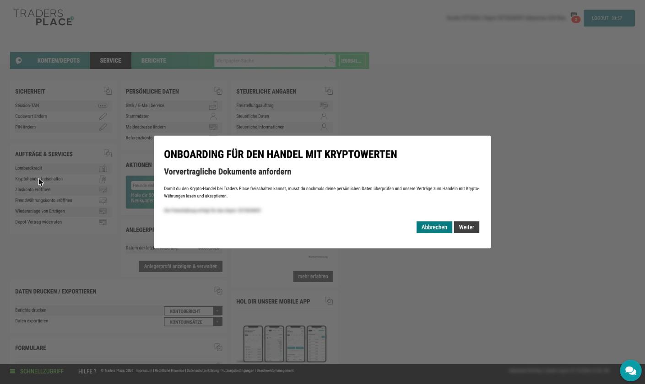
Task: Click the chart icon beside Lombardkredit
Action: pos(103,168)
